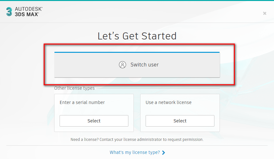
Task: Click the divider line above license type link
Action: pos(137,145)
